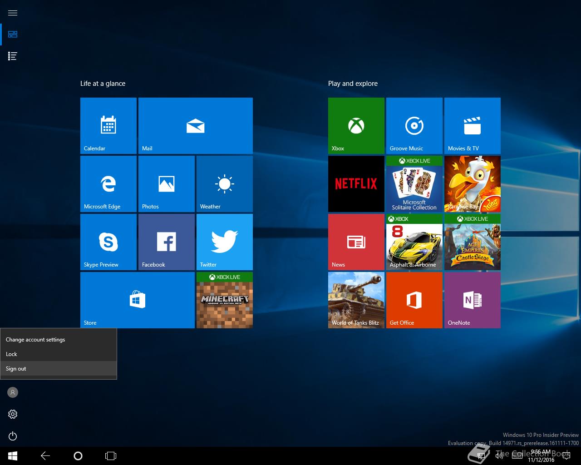Viewport: 581px width, 465px height.
Task: Open Action Center notification icon
Action: 566,456
